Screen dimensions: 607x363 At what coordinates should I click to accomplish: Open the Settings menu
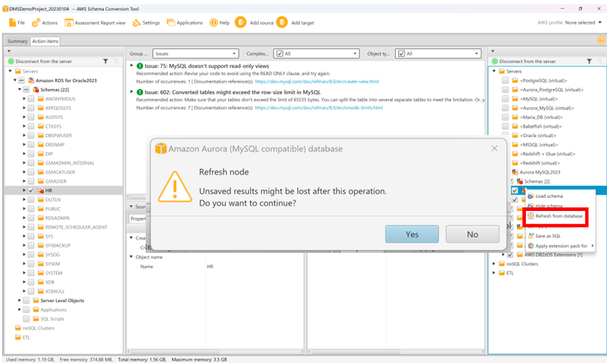[x=146, y=23]
